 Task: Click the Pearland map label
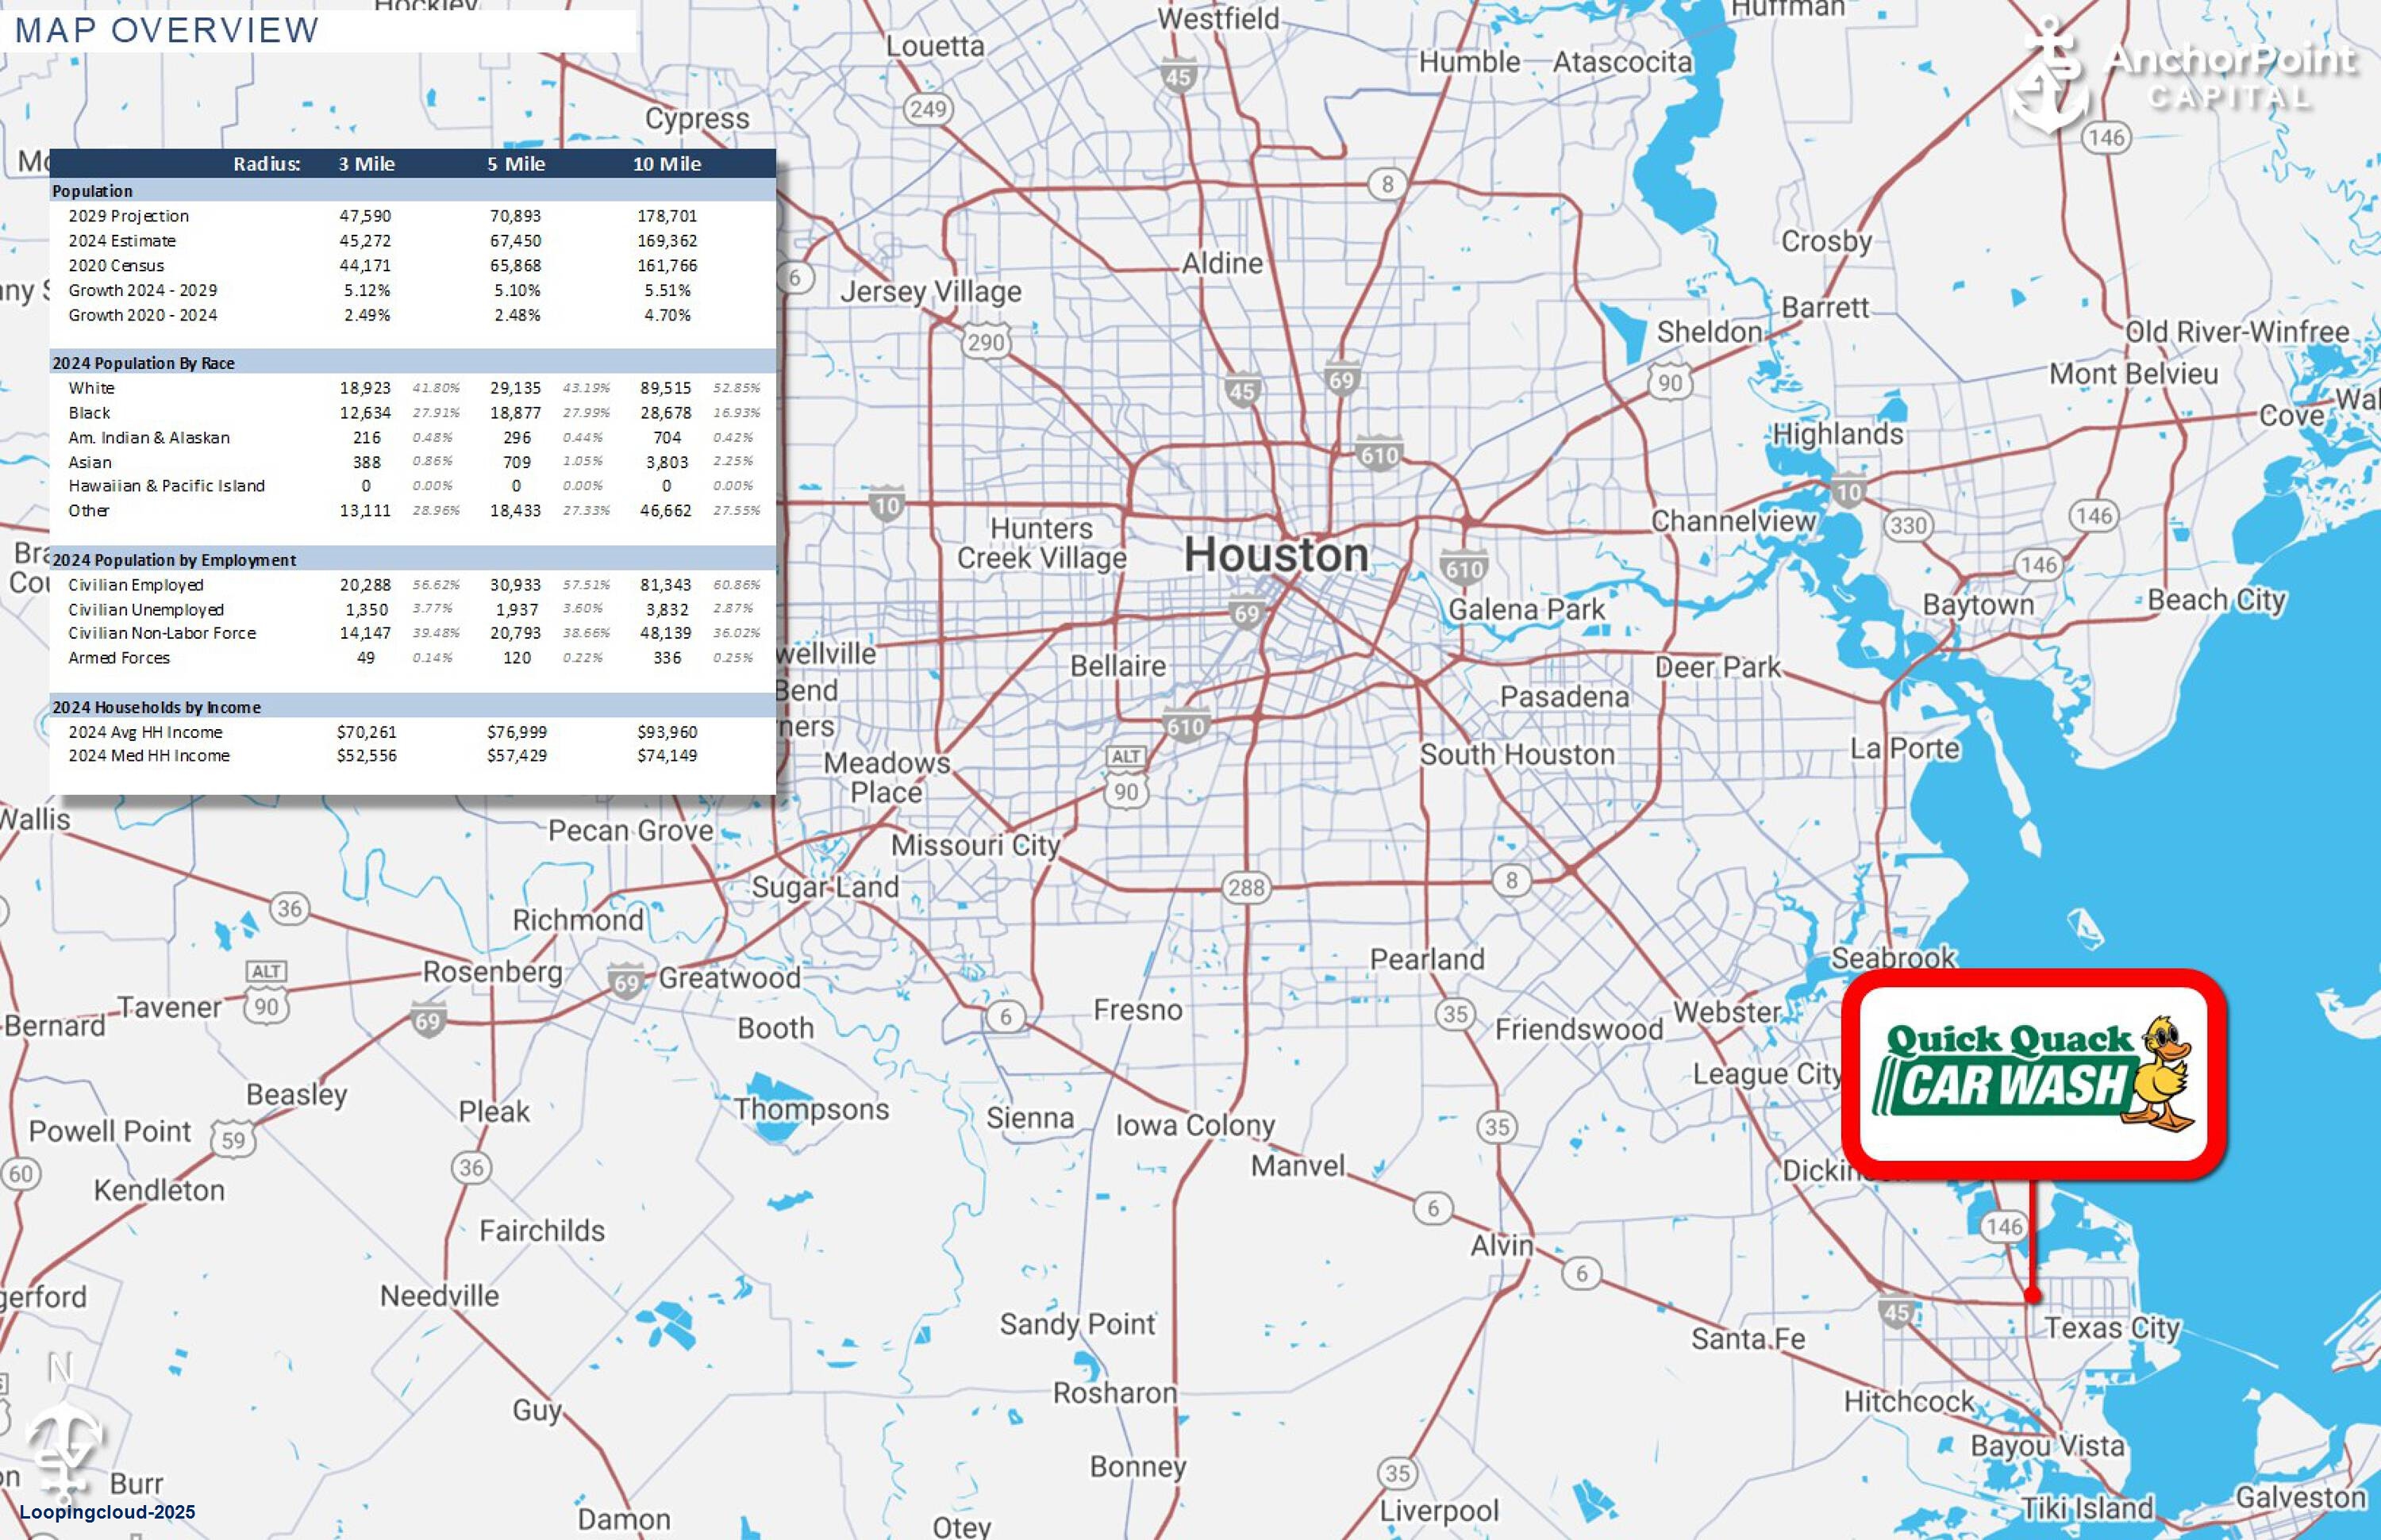(x=1426, y=960)
